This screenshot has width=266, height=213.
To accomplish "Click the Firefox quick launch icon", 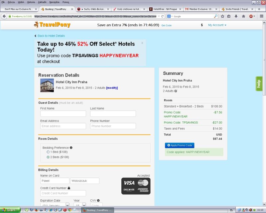I will click(x=36, y=210).
